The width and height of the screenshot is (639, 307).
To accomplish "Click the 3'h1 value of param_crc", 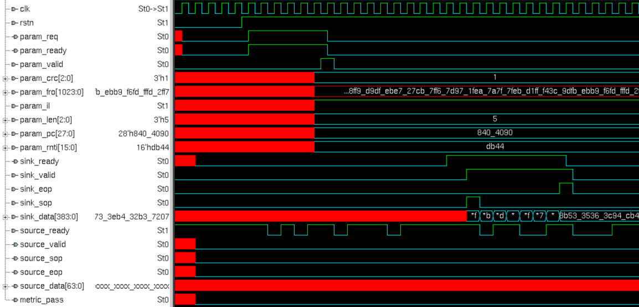I will 161,78.
